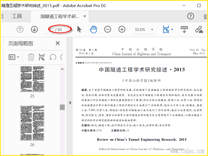
Task: Go to previous page arrow
Action: tap(20, 29)
